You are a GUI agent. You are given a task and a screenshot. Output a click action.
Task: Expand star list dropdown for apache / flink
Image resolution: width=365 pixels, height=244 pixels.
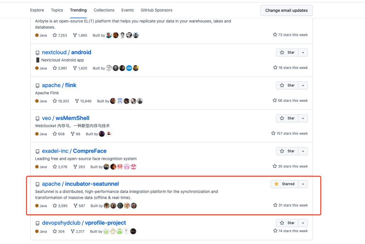[x=303, y=86]
